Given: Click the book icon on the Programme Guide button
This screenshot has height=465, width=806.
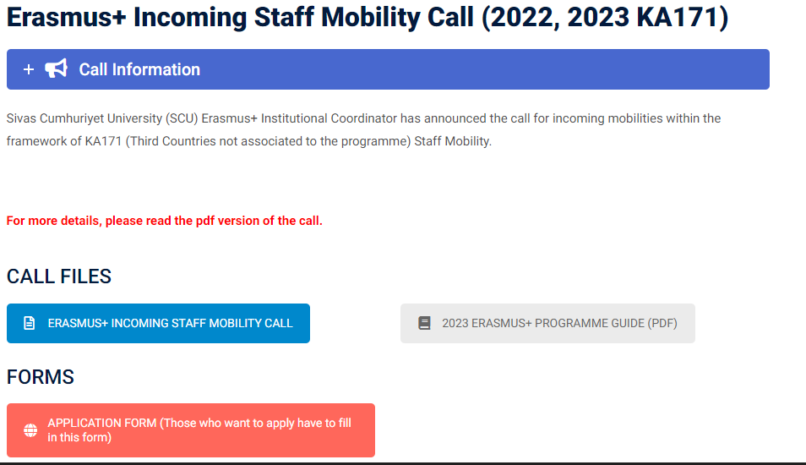Looking at the screenshot, I should (x=424, y=323).
